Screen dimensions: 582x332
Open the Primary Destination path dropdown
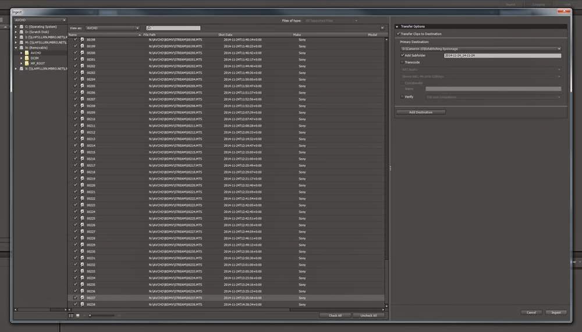pyautogui.click(x=481, y=49)
